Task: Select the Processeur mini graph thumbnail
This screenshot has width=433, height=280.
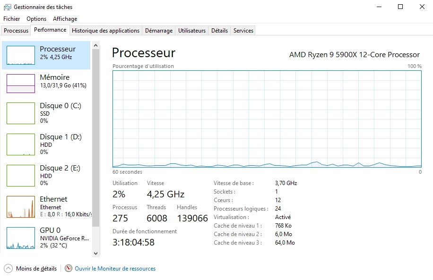Action: [21, 55]
